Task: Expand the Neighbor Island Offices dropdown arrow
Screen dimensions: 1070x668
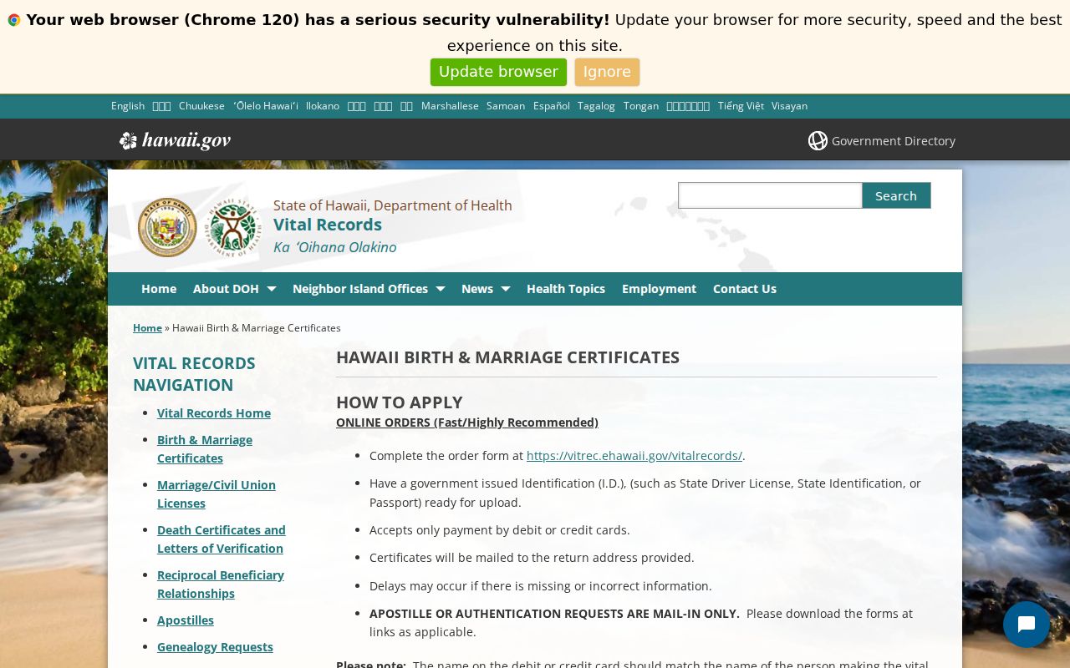Action: pos(441,289)
